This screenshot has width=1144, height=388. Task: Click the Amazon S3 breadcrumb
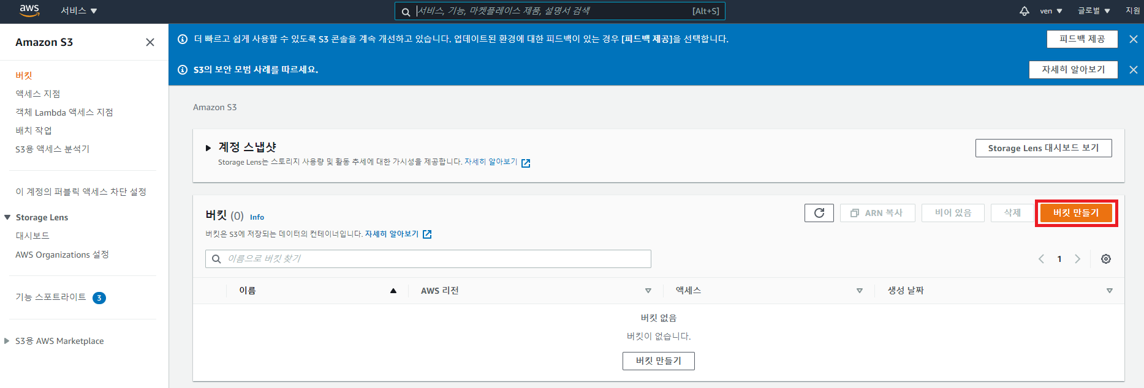coord(215,107)
